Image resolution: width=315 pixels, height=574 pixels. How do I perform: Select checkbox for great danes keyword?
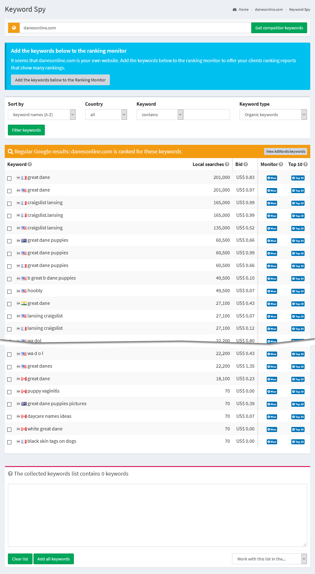[x=9, y=367]
